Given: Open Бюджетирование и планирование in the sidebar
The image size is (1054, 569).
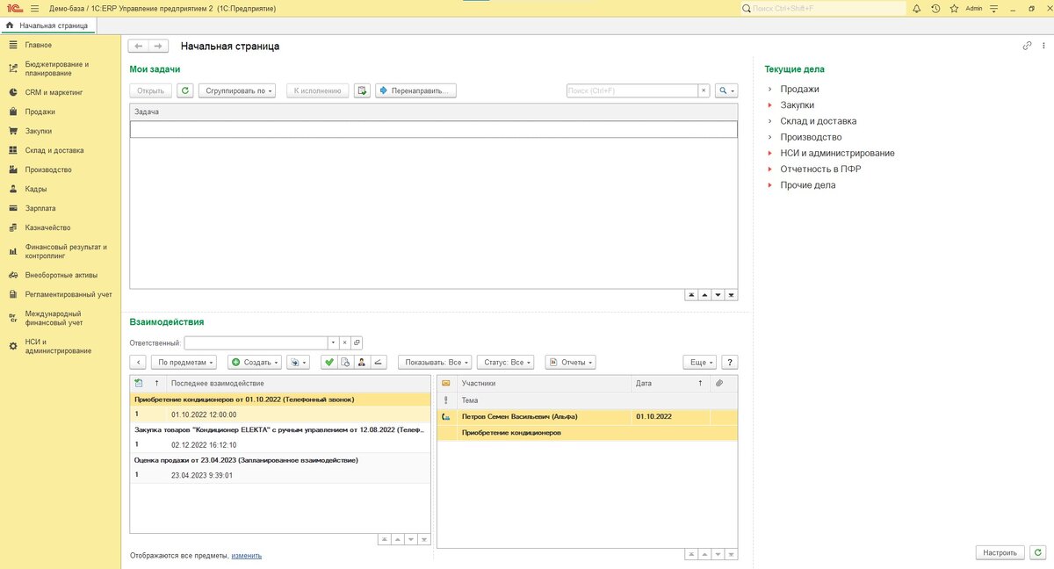Looking at the screenshot, I should click(x=57, y=68).
